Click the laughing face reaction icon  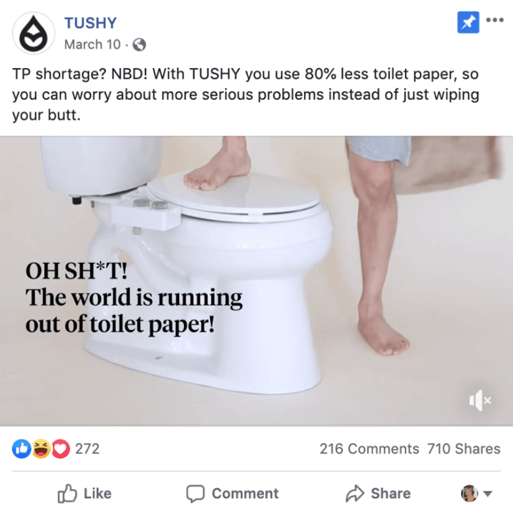[x=41, y=449]
